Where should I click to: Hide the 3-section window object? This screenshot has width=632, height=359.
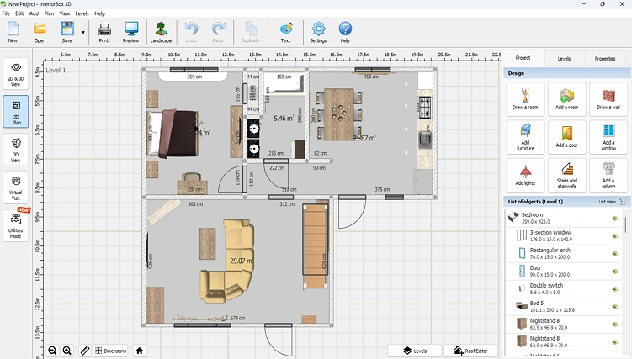(615, 236)
